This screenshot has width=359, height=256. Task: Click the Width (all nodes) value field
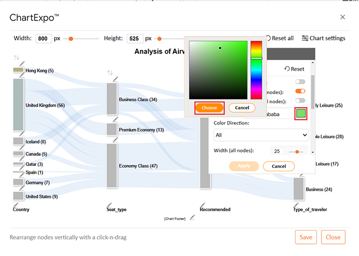pos(277,151)
